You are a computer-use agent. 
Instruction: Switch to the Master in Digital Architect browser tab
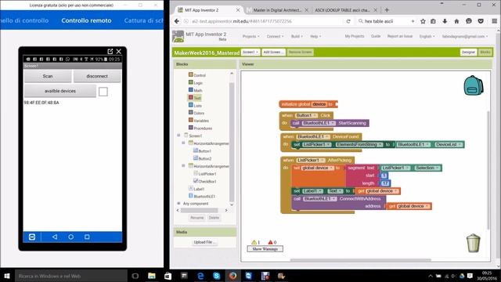point(277,10)
